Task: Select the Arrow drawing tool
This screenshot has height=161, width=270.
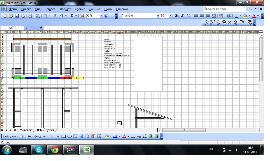Action: click(x=57, y=136)
